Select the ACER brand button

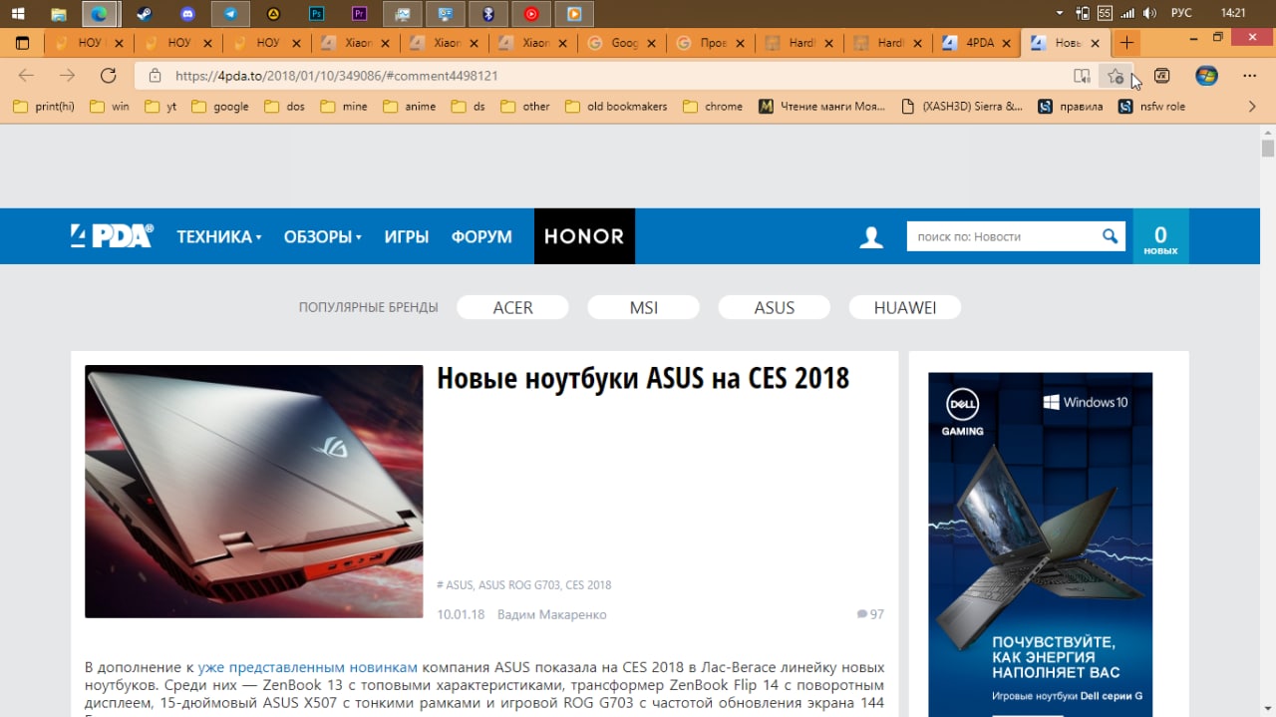point(512,307)
